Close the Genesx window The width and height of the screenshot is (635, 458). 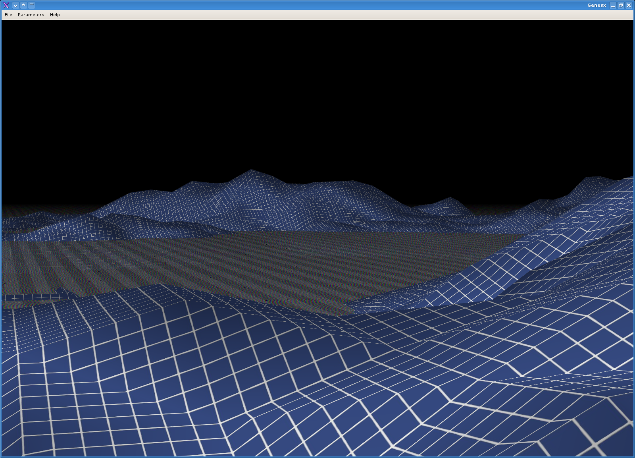(x=629, y=5)
